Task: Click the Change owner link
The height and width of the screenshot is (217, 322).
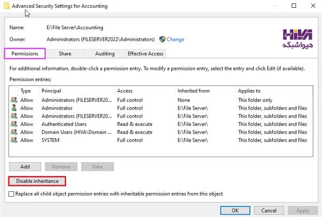Action: [x=175, y=39]
